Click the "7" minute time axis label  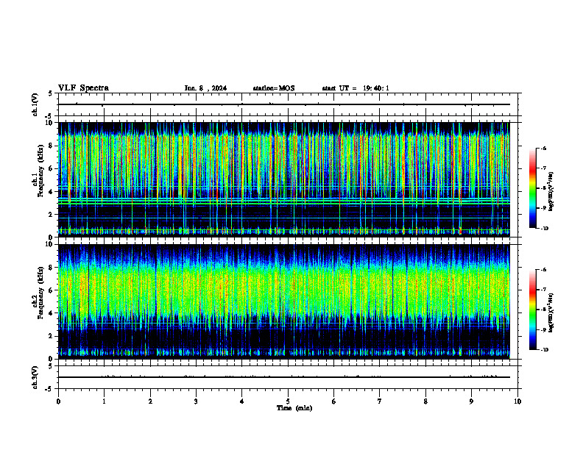[380, 401]
